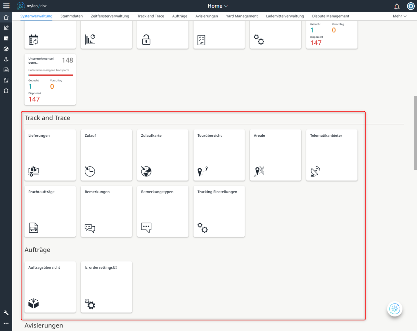Open the Lieferungen tile
This screenshot has width=417, height=331.
[50, 155]
